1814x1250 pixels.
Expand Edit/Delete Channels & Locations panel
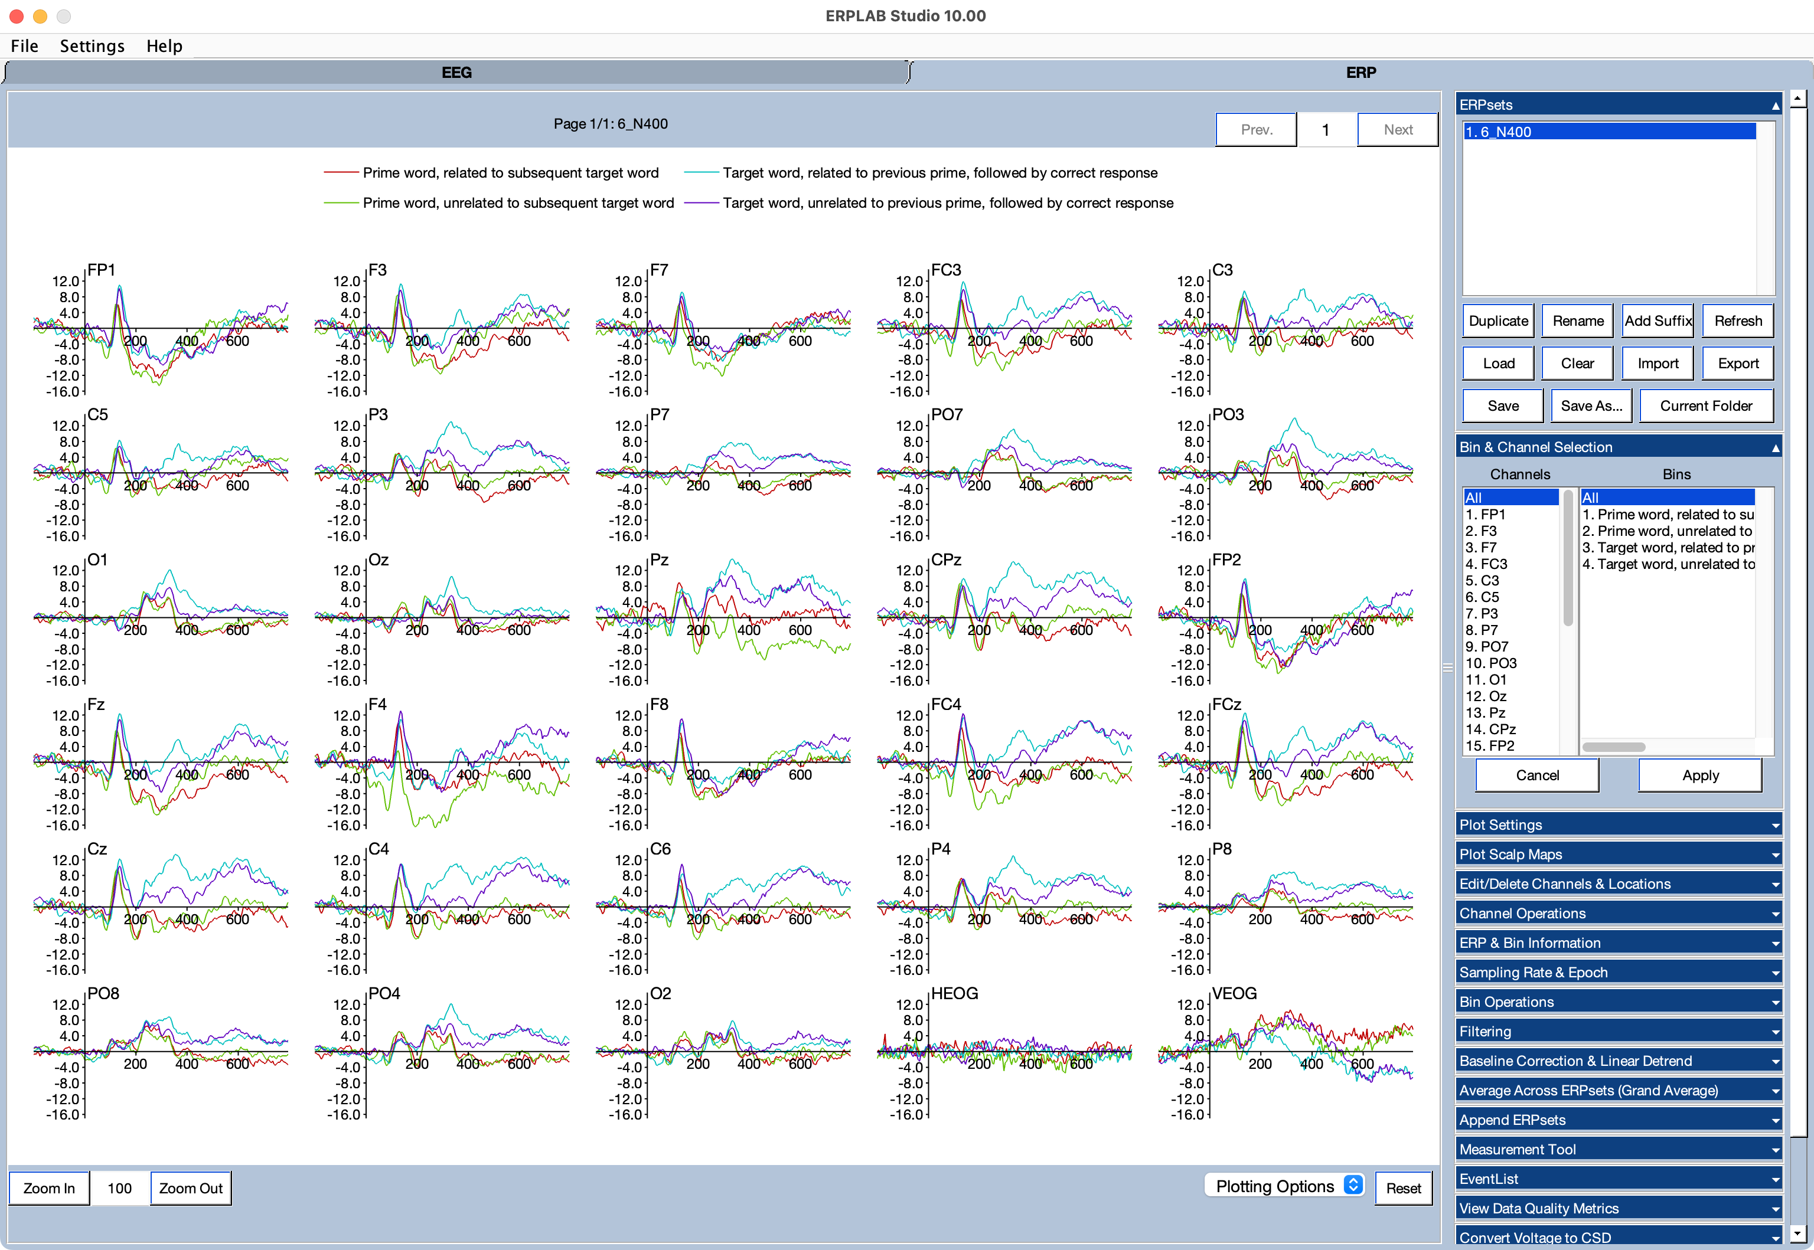[1619, 883]
